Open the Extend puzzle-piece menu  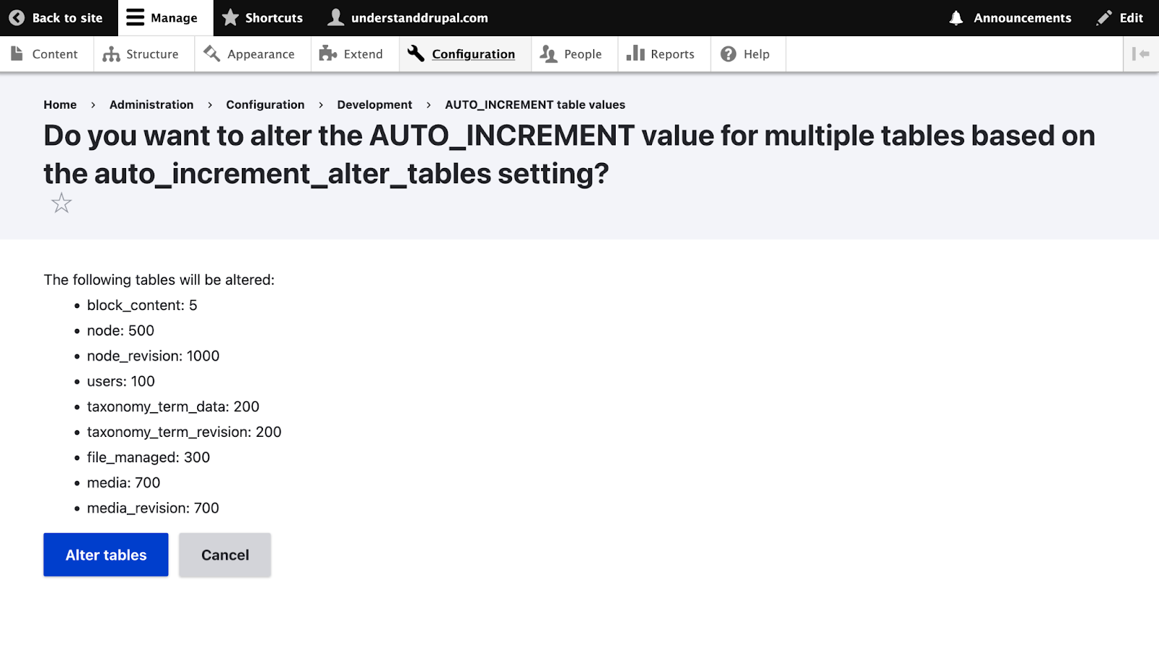353,54
